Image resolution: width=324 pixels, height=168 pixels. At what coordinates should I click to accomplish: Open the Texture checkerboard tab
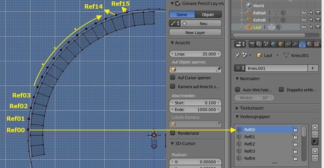click(317, 44)
